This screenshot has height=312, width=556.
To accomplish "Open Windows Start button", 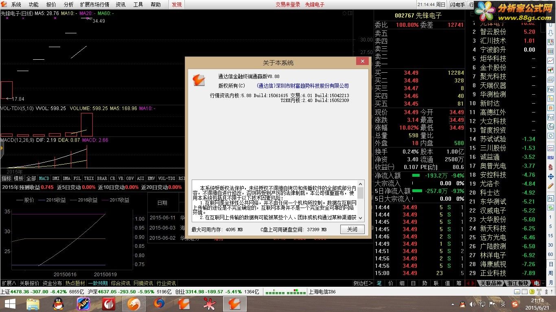I will click(10, 304).
